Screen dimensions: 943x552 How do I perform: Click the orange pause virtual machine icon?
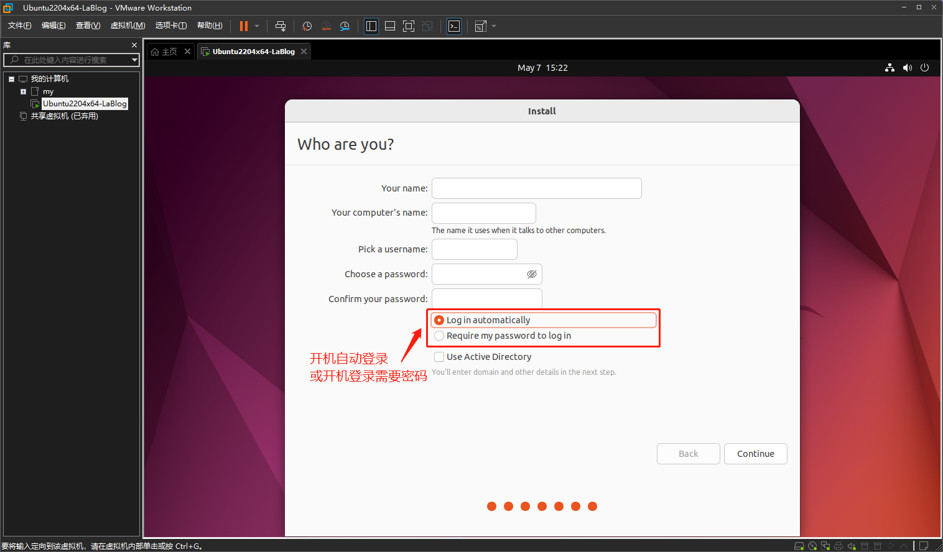point(244,26)
